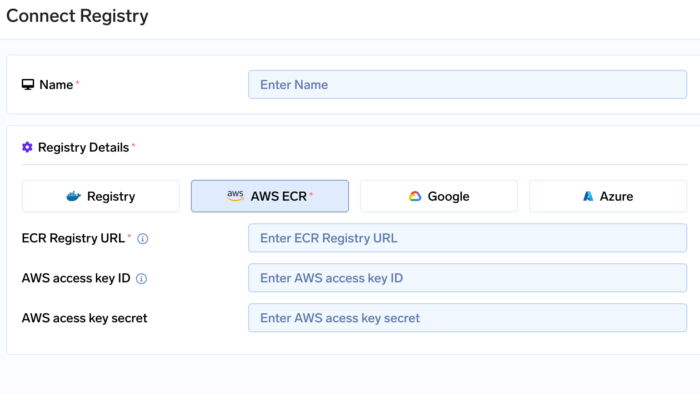The width and height of the screenshot is (700, 394).
Task: Select the AWS ECR registry type
Action: pyautogui.click(x=270, y=196)
